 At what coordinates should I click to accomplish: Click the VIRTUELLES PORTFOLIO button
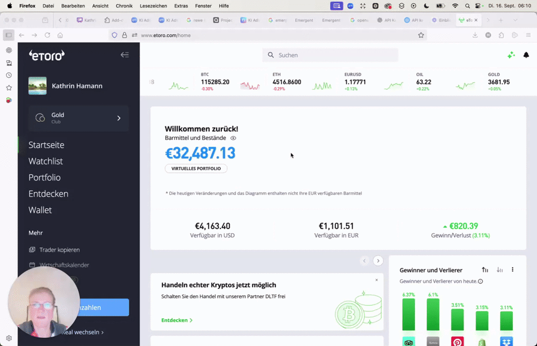[x=196, y=168]
